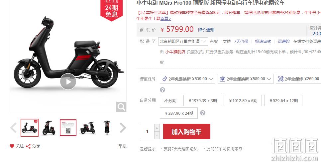Screen dimensions: 321x164
Task: Click 加入购物车 add to cart button
Action: (187, 131)
